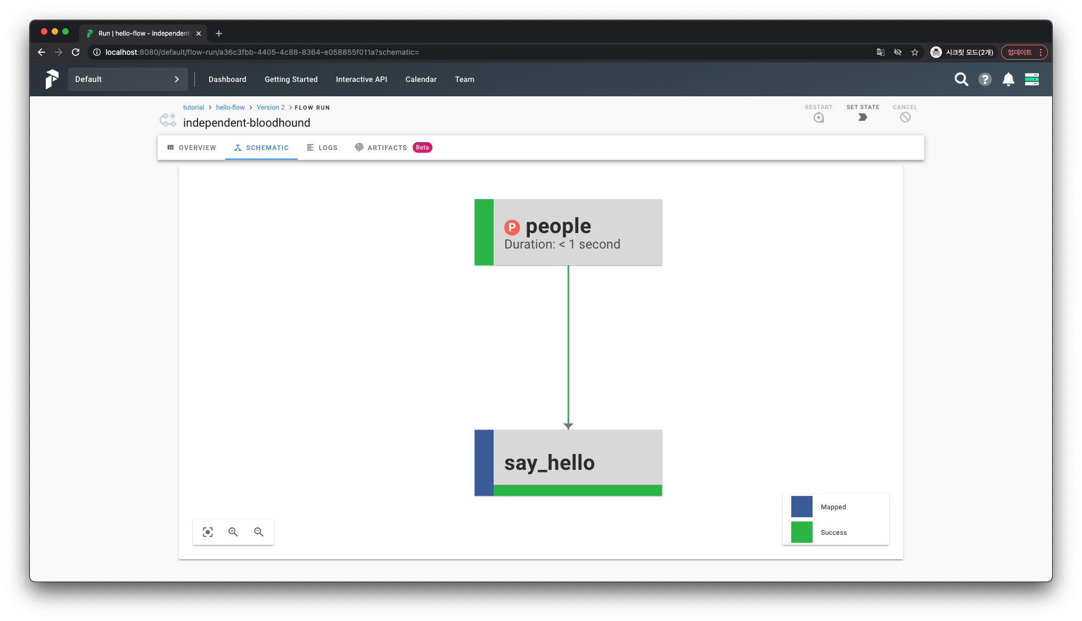This screenshot has width=1082, height=621.
Task: Go to Dashboard in navbar
Action: [227, 79]
